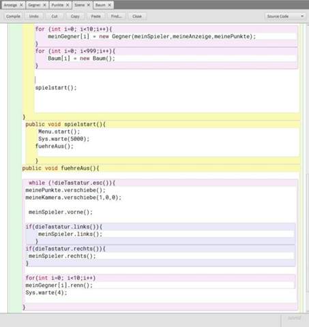The height and width of the screenshot is (327, 309).
Task: Click the 'saved' status label
Action: pyautogui.click(x=294, y=318)
